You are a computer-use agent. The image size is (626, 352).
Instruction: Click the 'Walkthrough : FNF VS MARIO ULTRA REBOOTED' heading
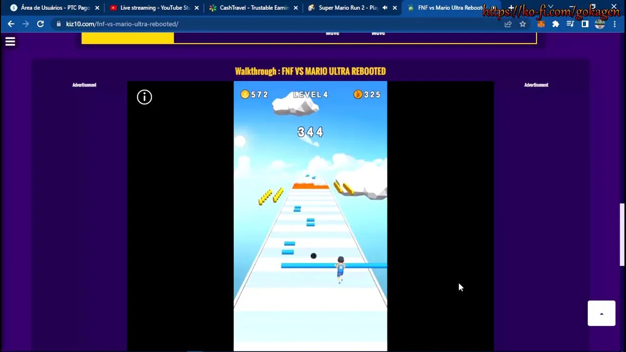[x=310, y=71]
